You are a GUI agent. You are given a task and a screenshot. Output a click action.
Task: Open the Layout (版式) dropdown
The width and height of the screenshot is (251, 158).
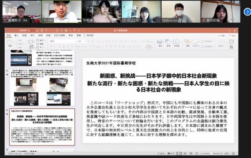click(41, 40)
